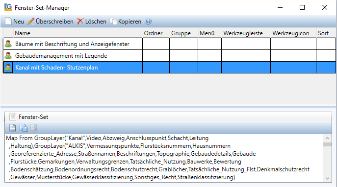Image resolution: width=337 pixels, height=187 pixels.
Task: Click inside the Map From GroupLayer text area
Action: point(164,158)
